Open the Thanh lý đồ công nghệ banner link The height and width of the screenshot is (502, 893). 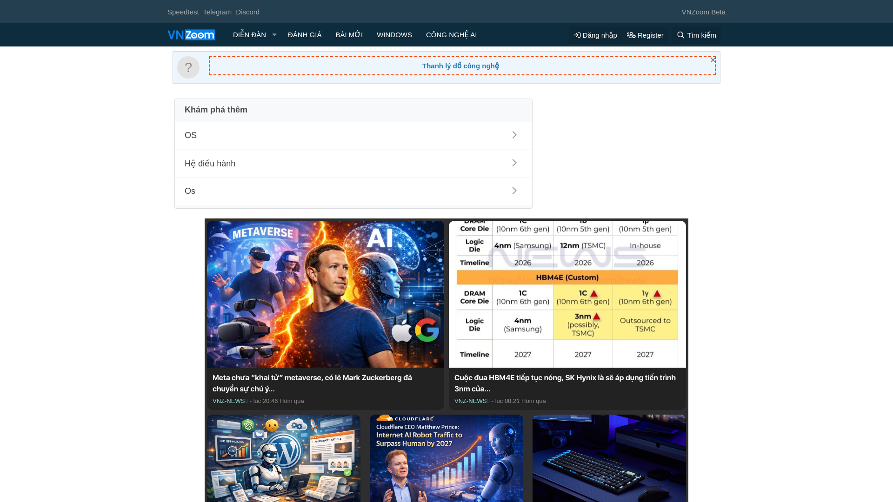pyautogui.click(x=460, y=66)
